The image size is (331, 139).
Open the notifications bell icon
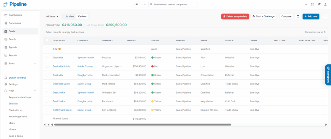click(319, 5)
